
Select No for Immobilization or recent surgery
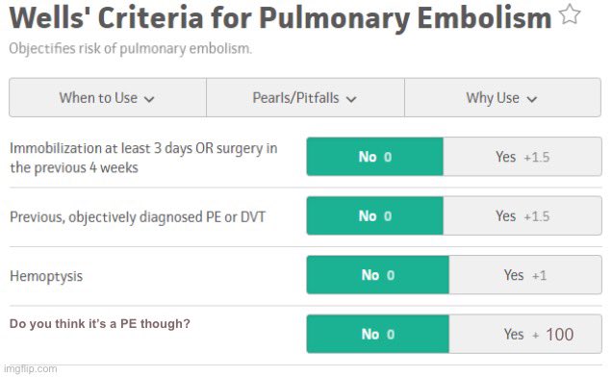pos(374,157)
